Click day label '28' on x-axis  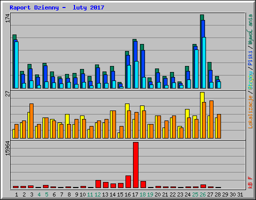tap(217, 194)
